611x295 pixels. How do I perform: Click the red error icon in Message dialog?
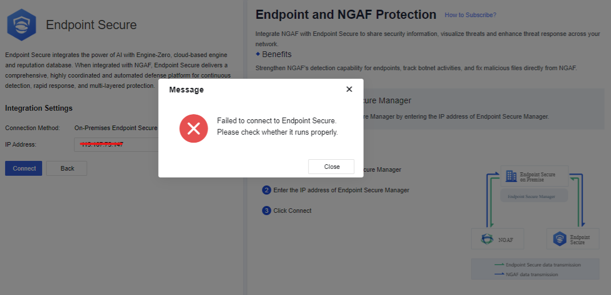click(x=194, y=128)
